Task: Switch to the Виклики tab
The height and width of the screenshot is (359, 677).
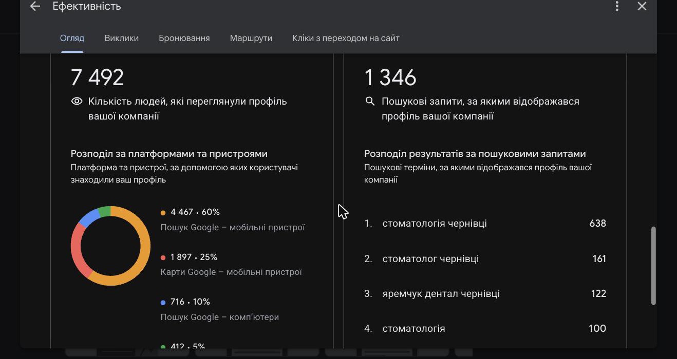Action: [x=122, y=38]
